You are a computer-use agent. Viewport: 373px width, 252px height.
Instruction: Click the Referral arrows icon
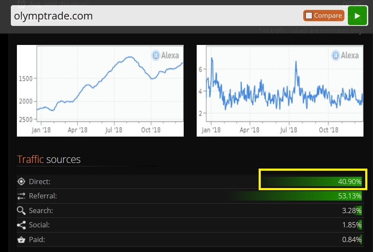[x=21, y=196]
